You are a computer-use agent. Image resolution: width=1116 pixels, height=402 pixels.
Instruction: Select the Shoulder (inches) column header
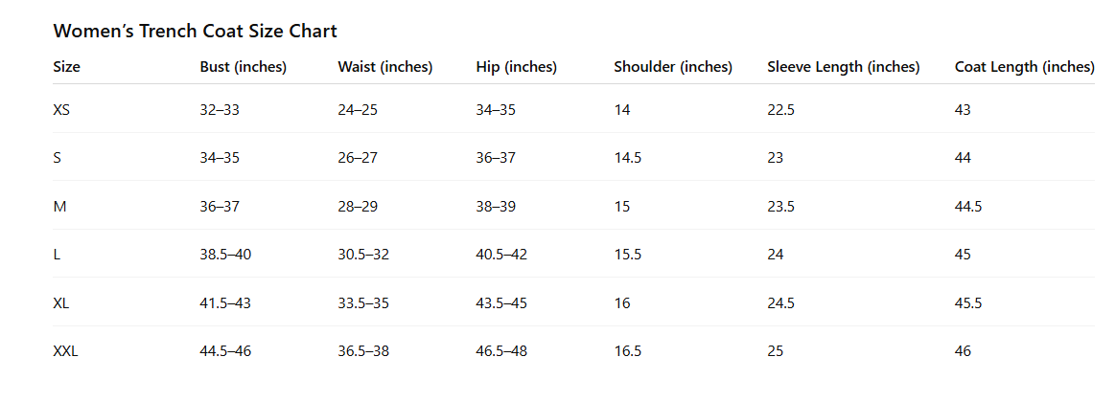coord(673,67)
